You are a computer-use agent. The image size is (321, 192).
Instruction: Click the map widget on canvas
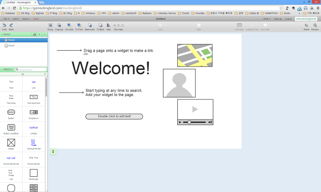click(195, 55)
